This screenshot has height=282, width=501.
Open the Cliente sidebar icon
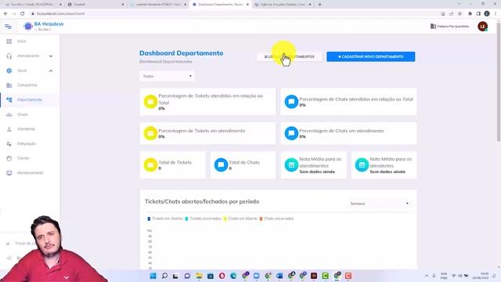(x=9, y=158)
